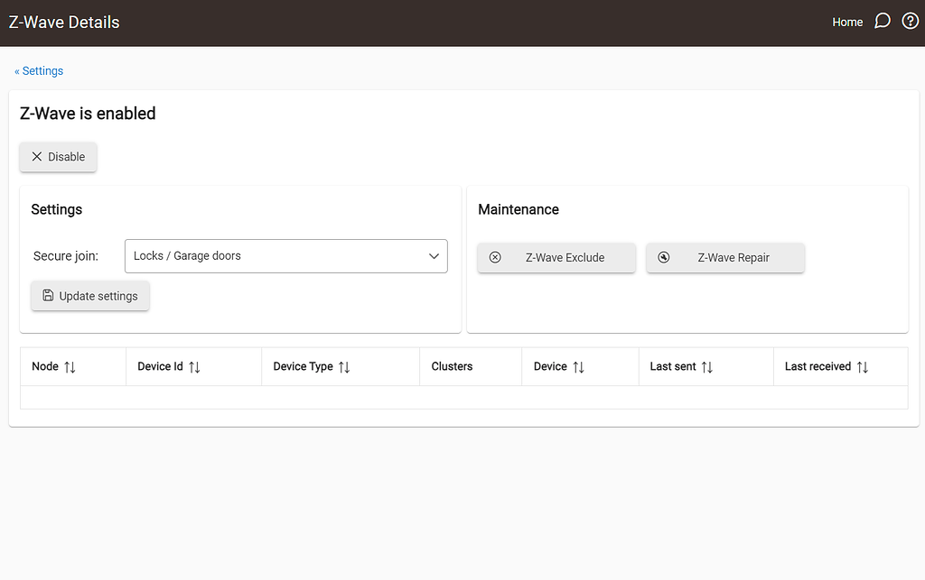Run a Z-Wave Repair

coord(725,257)
